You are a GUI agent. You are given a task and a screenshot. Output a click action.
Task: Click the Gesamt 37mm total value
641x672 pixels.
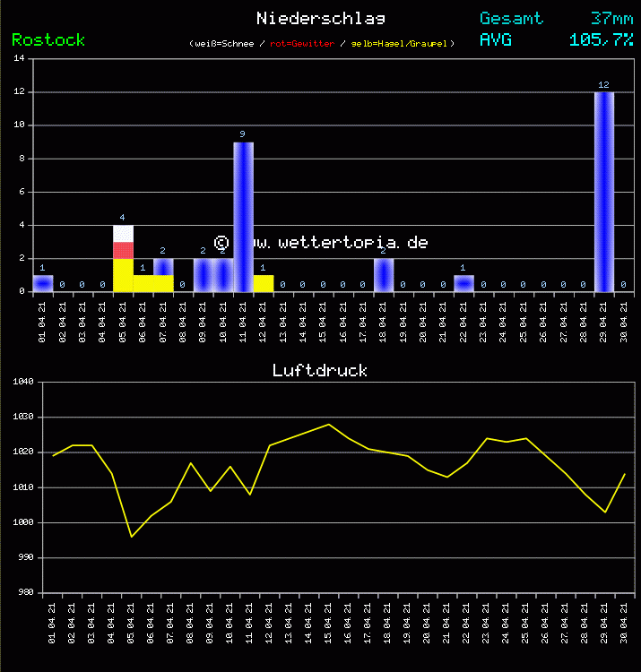click(611, 19)
